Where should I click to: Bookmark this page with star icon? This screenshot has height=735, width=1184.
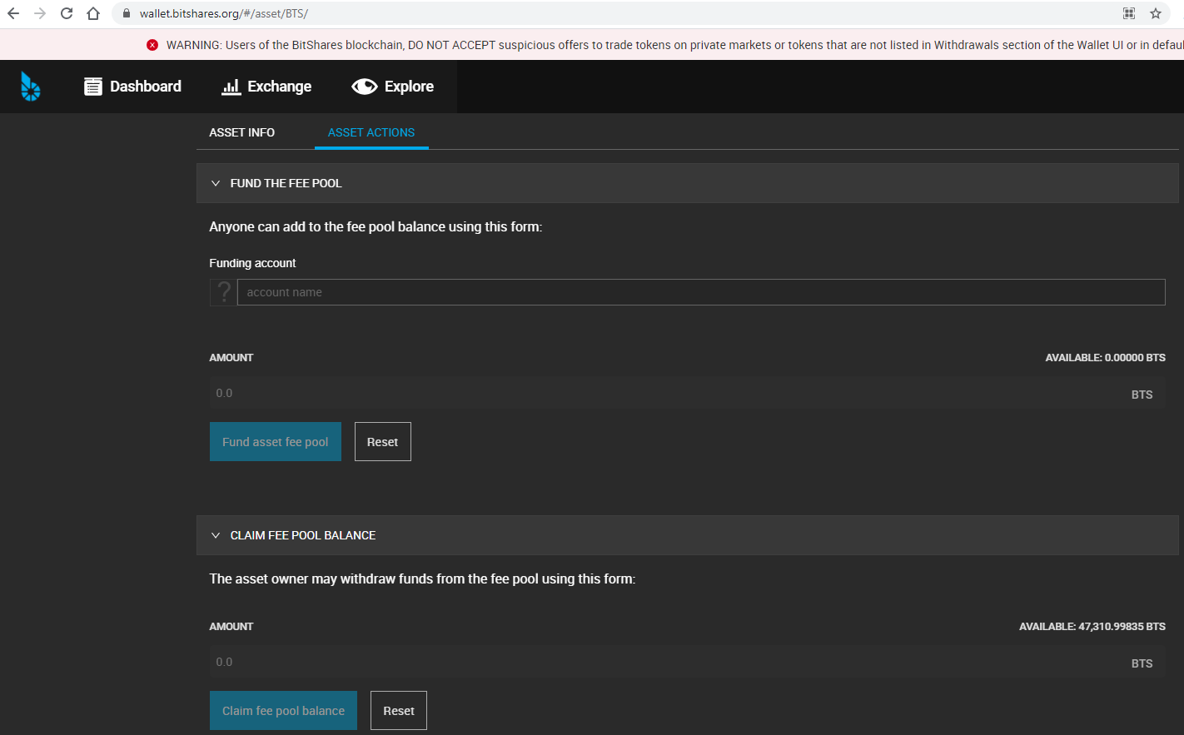1156,13
